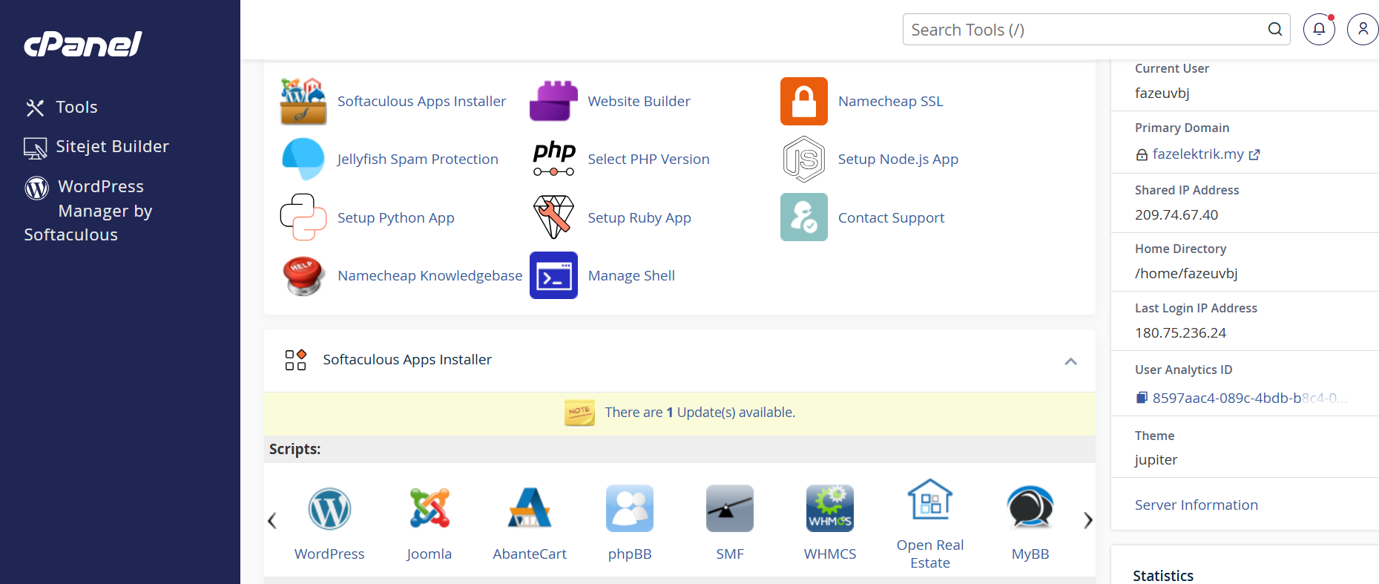Click the MyBB script icon
Viewport: 1379px width, 584px height.
(1030, 508)
